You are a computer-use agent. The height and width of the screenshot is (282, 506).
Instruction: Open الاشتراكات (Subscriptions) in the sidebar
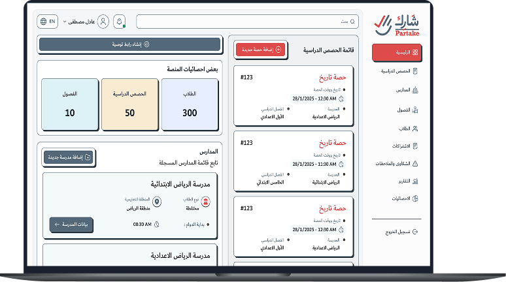(x=401, y=146)
